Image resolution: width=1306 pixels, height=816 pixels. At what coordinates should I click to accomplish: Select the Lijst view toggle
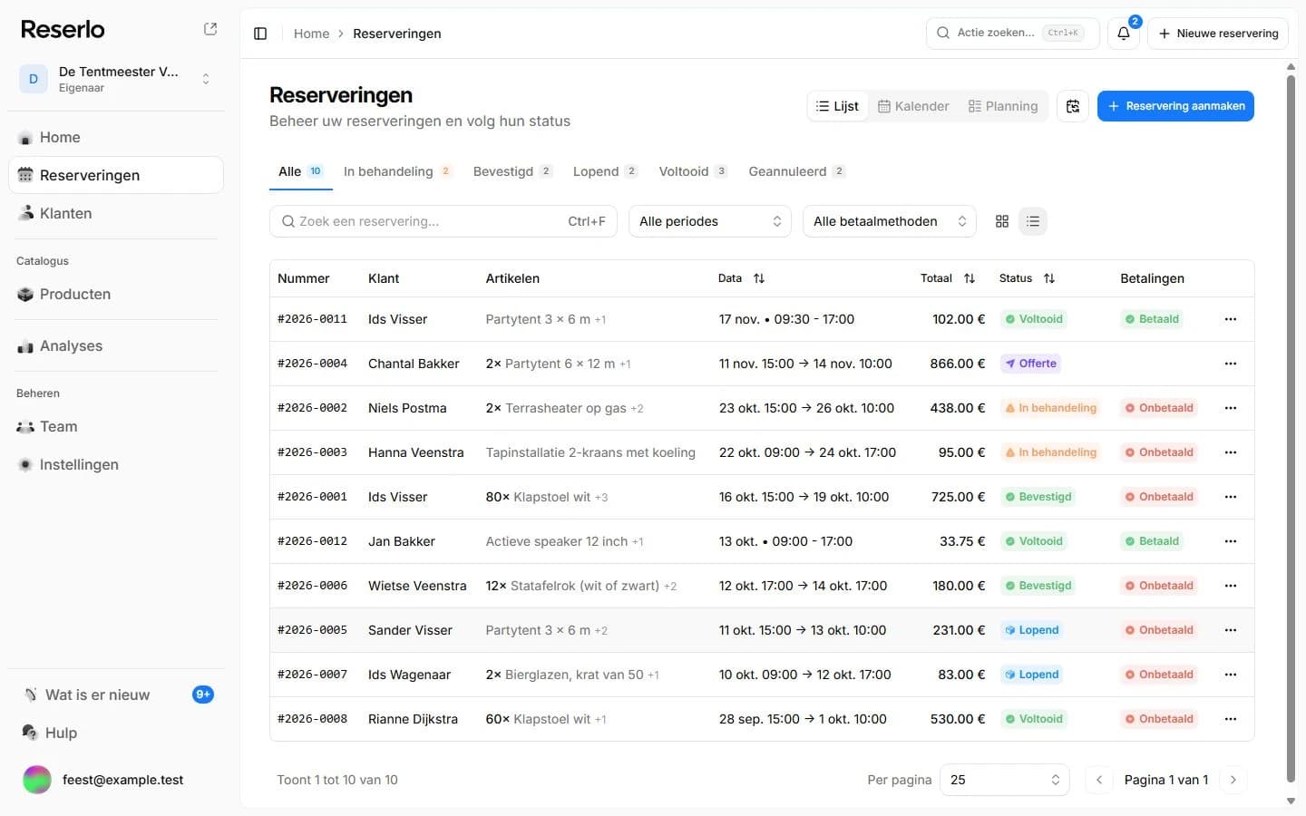tap(837, 106)
